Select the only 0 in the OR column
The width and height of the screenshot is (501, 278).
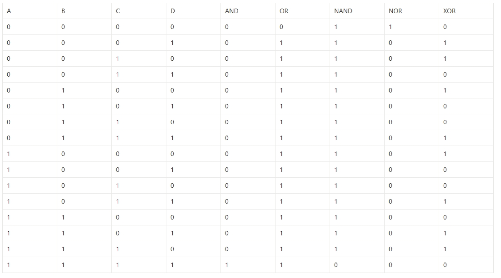click(x=281, y=27)
